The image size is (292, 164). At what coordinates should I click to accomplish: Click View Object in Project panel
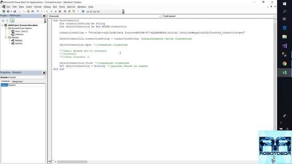7,20
